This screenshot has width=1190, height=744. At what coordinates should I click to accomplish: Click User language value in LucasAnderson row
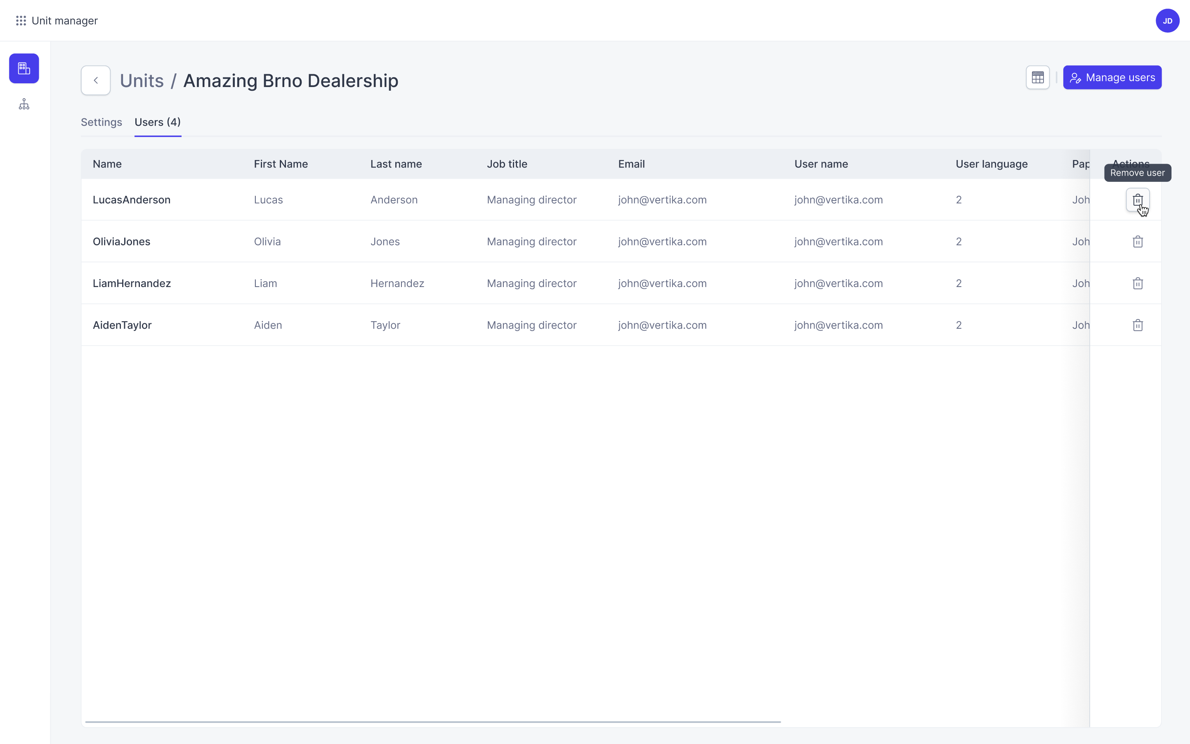click(x=959, y=200)
